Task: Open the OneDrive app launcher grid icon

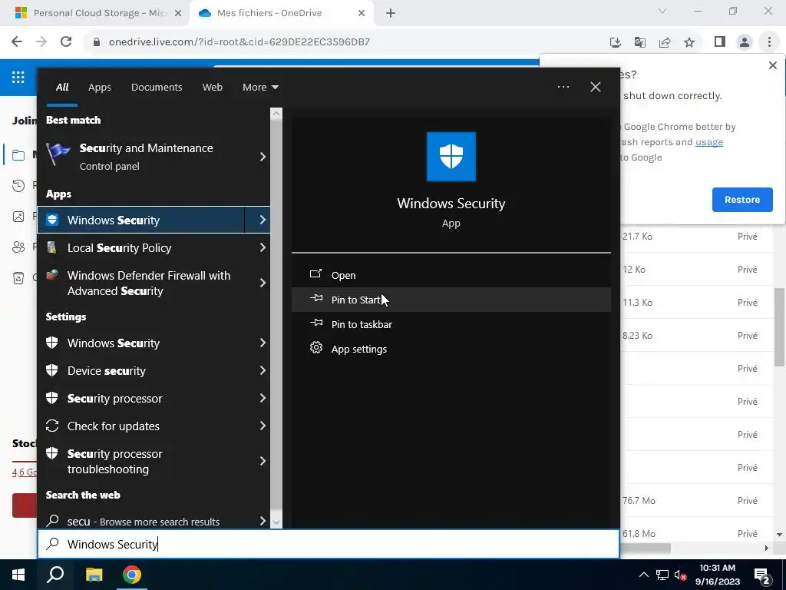Action: [18, 77]
